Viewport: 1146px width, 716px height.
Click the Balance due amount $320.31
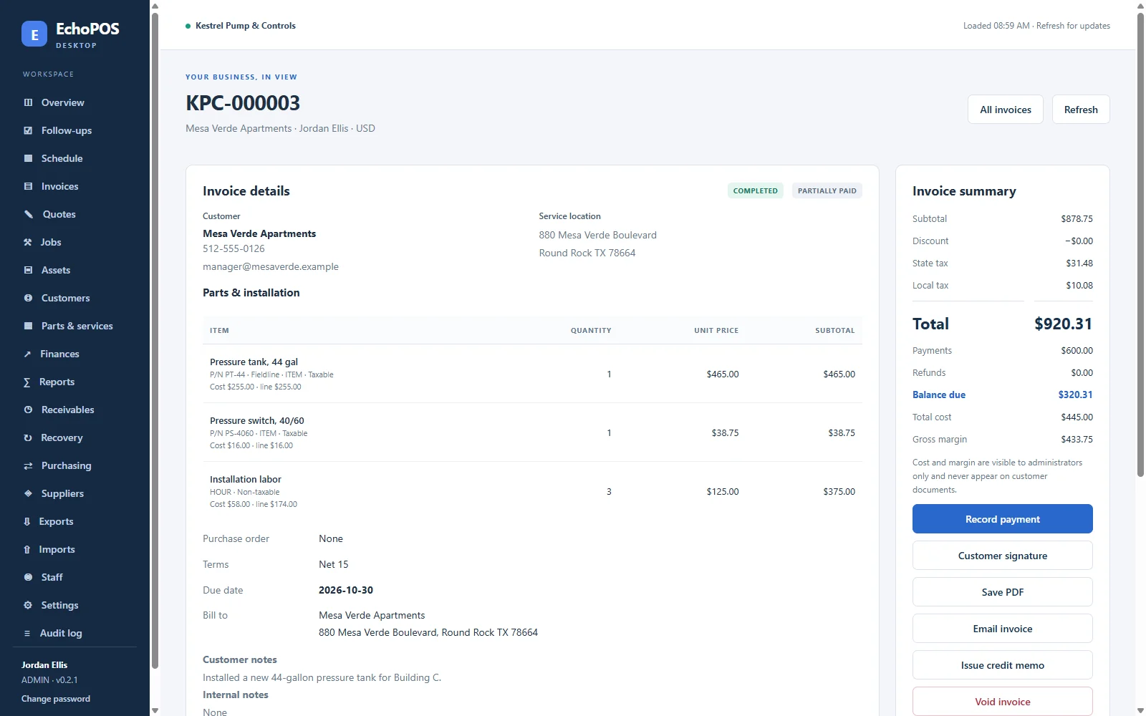(1075, 395)
